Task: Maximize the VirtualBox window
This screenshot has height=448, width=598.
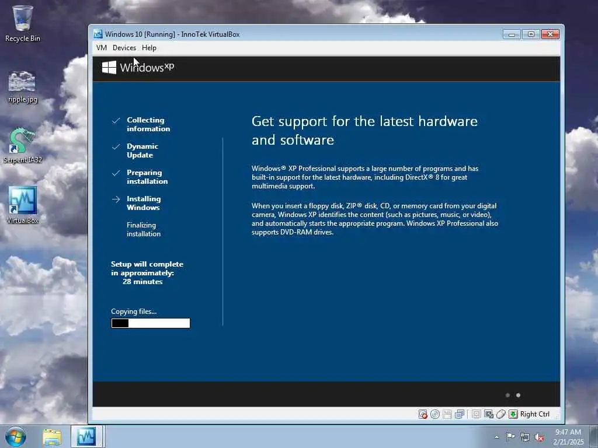Action: (x=531, y=34)
